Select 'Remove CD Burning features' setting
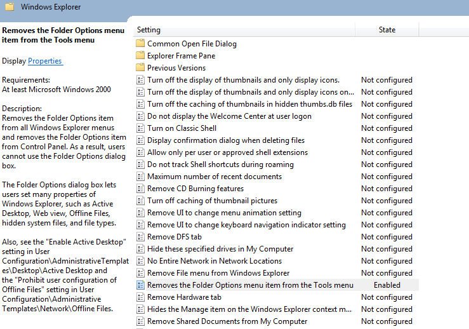The image size is (469, 329). point(195,189)
